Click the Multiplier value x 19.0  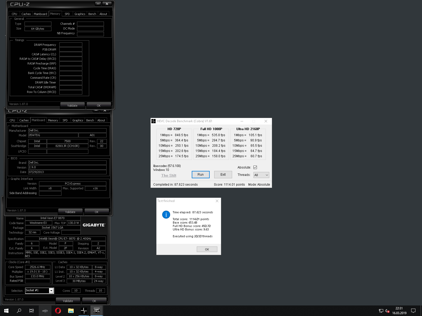pos(37,272)
